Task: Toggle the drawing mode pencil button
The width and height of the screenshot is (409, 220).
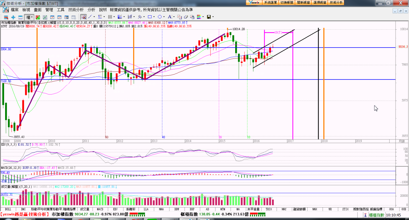Action: tap(83, 17)
